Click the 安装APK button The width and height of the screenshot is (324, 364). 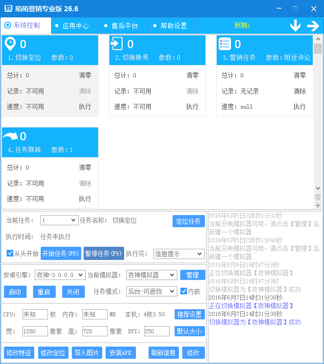coord(121,353)
